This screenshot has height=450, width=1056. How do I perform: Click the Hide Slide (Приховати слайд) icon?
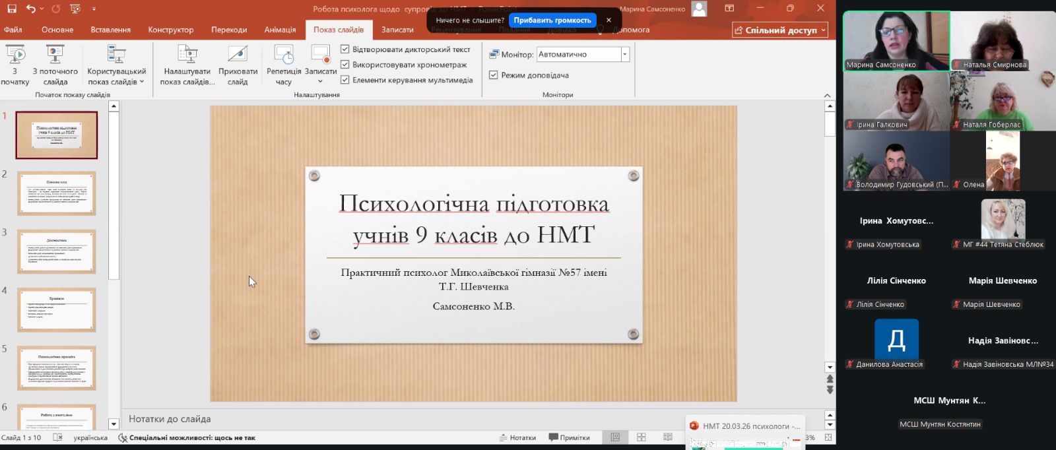click(x=238, y=55)
